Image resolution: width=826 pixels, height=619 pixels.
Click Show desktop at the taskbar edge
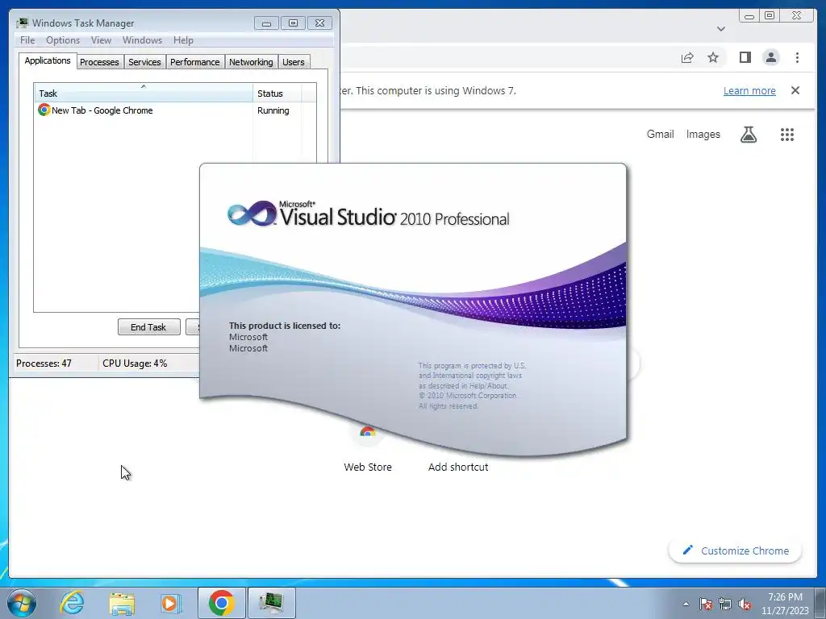click(820, 604)
